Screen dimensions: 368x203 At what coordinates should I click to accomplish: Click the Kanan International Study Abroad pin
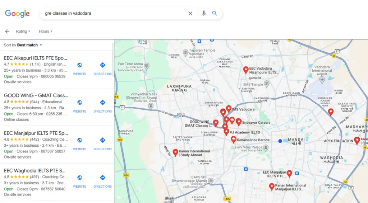coord(175,152)
